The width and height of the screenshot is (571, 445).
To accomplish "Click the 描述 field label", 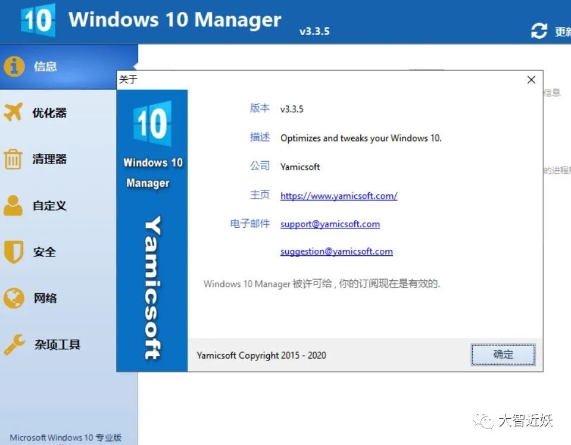I will pyautogui.click(x=260, y=137).
